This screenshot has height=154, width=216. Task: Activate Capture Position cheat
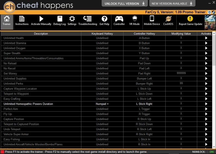206,119
